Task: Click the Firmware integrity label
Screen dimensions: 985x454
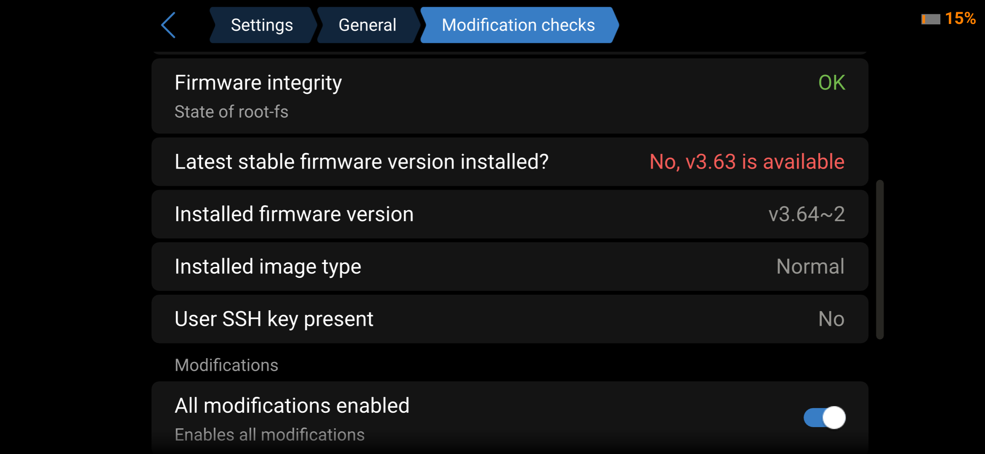Action: [258, 83]
